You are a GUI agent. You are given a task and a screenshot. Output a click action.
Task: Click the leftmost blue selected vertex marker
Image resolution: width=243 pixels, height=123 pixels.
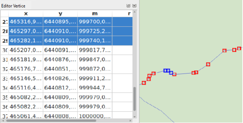(x=165, y=70)
